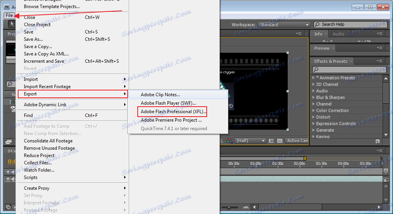The width and height of the screenshot is (393, 214).
Task: Select the Selection arrow tool
Action: 12,24
